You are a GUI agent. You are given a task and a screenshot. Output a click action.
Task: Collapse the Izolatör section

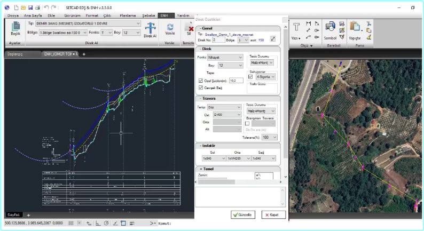[x=200, y=146]
